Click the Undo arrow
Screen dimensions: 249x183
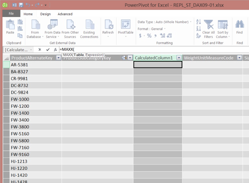click(x=28, y=5)
